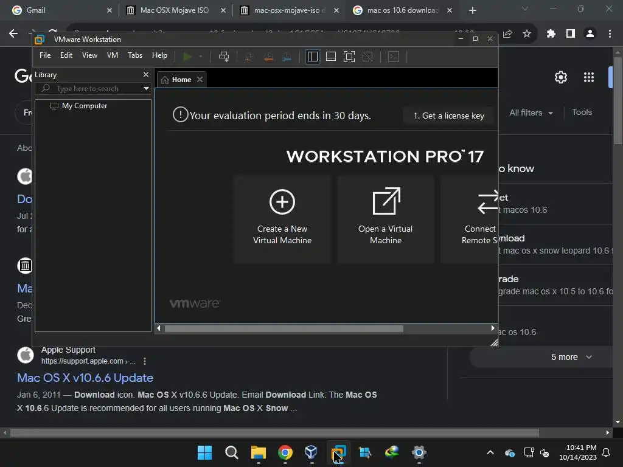
Task: Click Create a New Virtual Machine
Action: (282, 219)
